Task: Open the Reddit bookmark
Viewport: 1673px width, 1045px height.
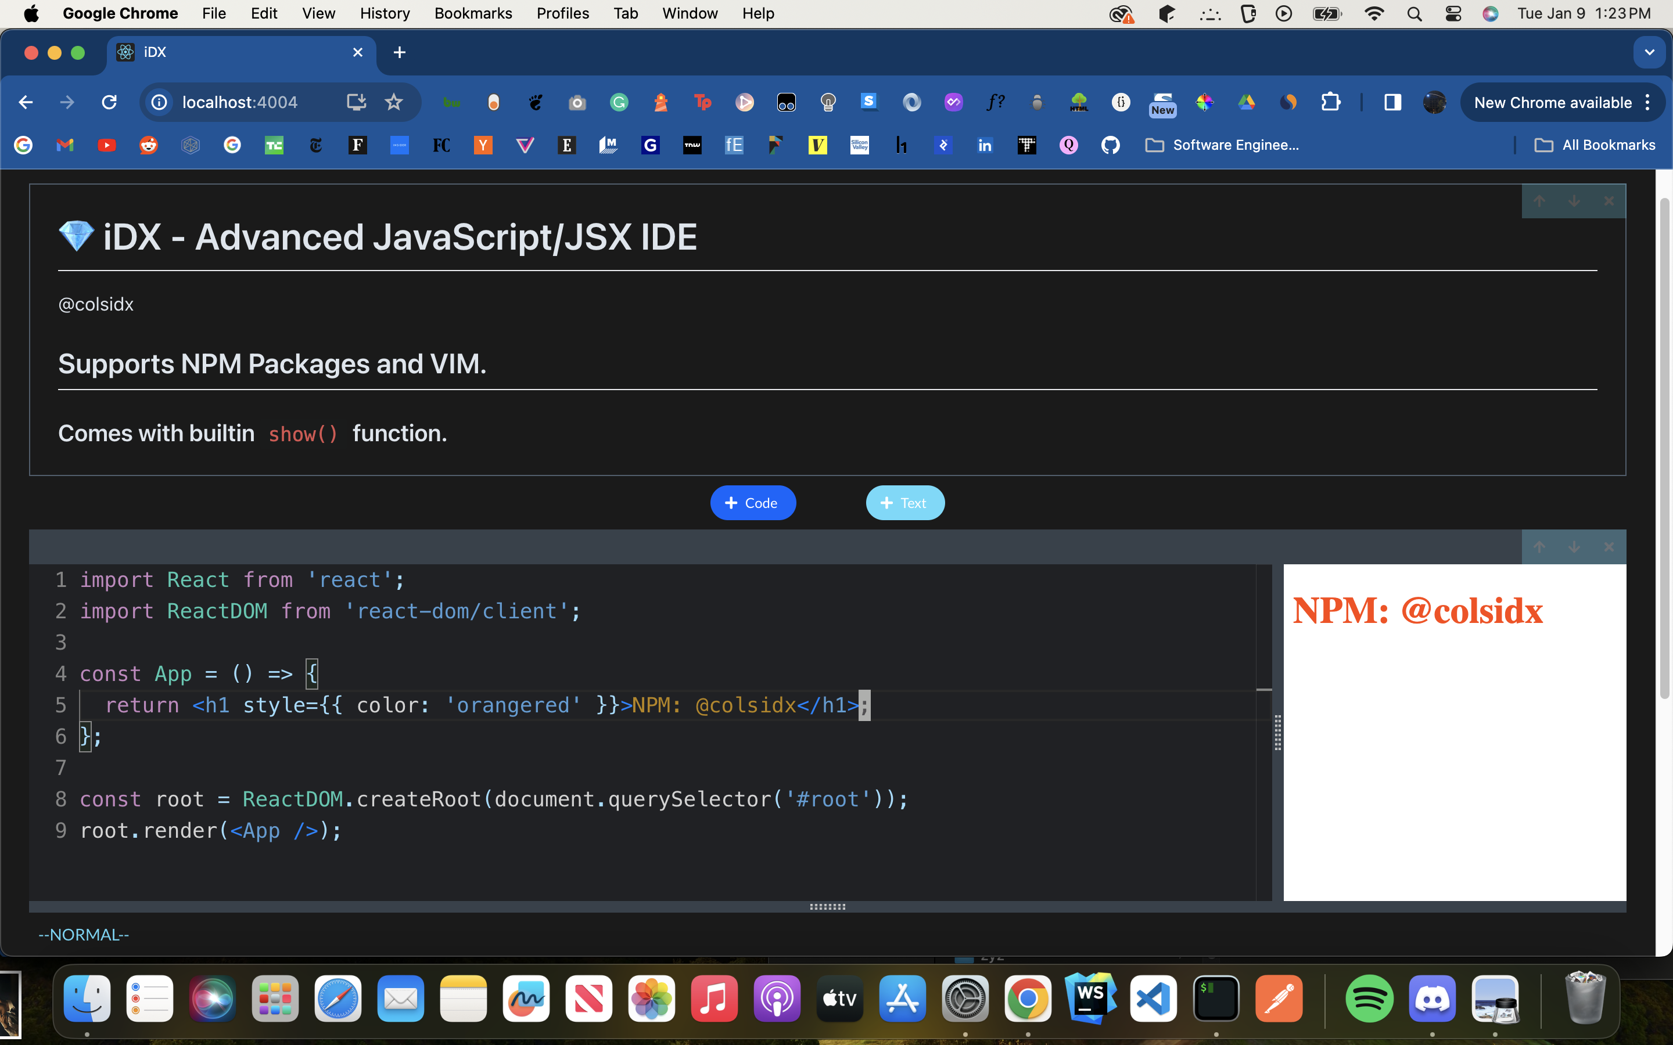Action: pos(149,145)
